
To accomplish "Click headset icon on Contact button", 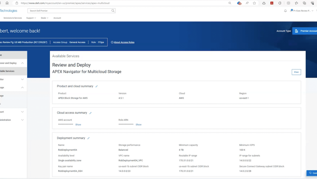I will point(310,173).
